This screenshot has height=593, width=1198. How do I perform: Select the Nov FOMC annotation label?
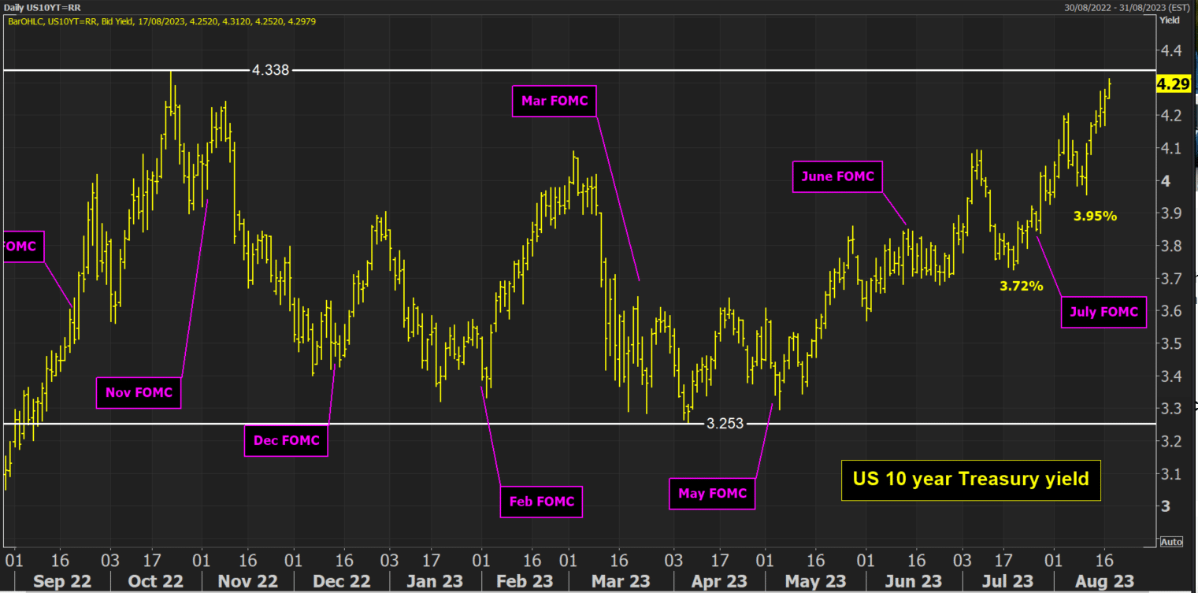point(139,392)
